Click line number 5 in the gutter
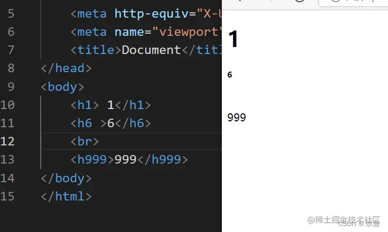Screen dimensions: 388x232 (11, 13)
